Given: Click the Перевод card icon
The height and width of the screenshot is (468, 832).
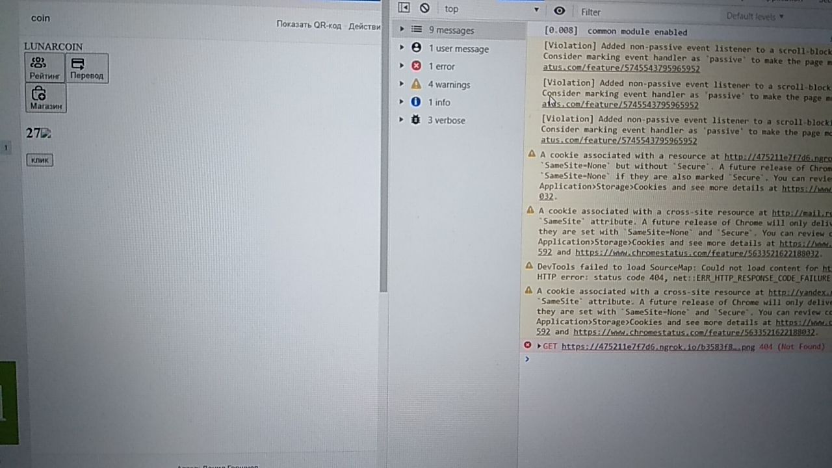Looking at the screenshot, I should (78, 64).
